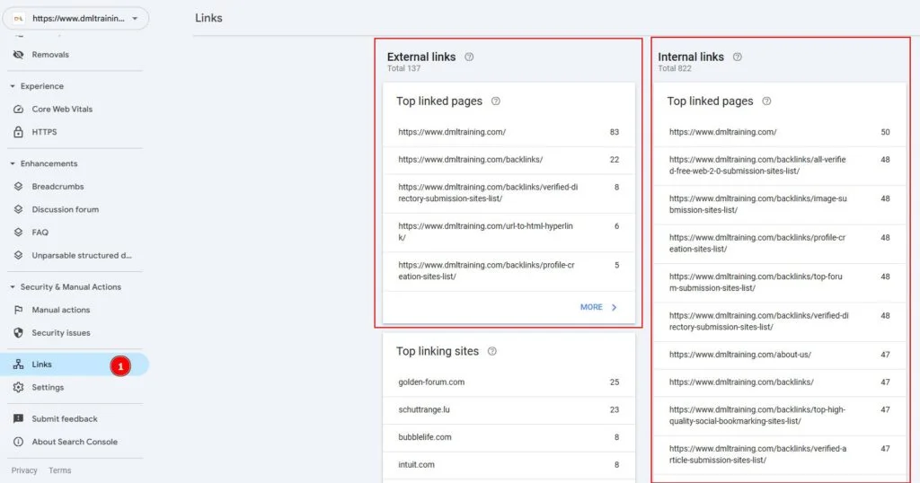Click MORE under external Top linked pages
Viewport: 920px width, 483px height.
(591, 307)
